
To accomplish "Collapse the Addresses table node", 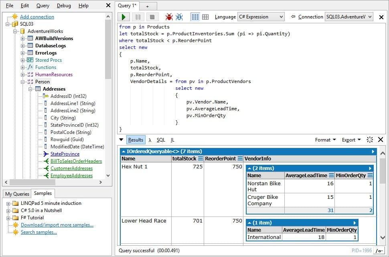I will point(30,89).
